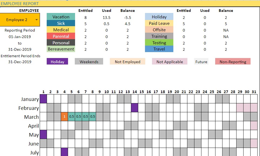Click the March 5 half-day vacation cell

tap(72, 117)
